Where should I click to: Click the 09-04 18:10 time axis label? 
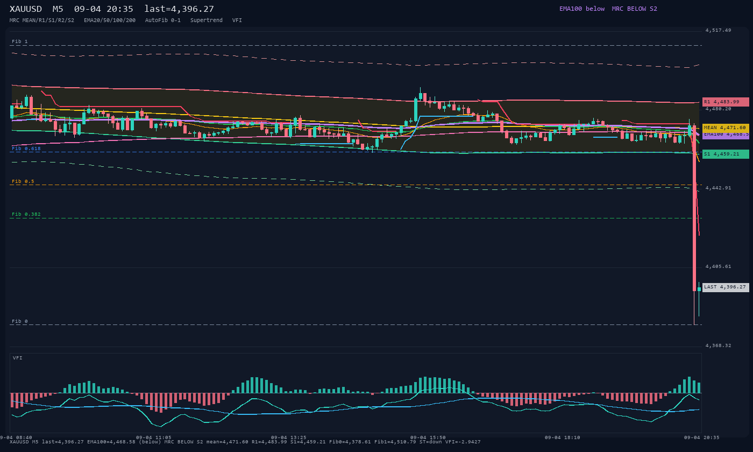tap(563, 437)
